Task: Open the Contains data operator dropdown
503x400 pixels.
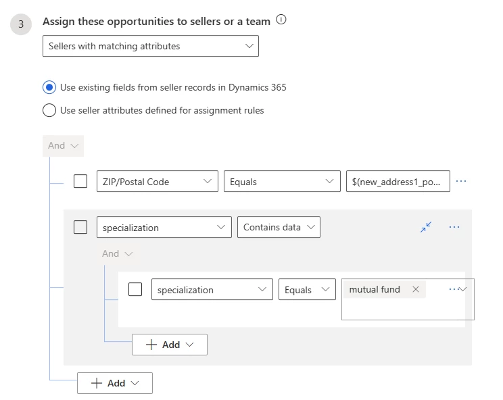Action: [x=279, y=227]
